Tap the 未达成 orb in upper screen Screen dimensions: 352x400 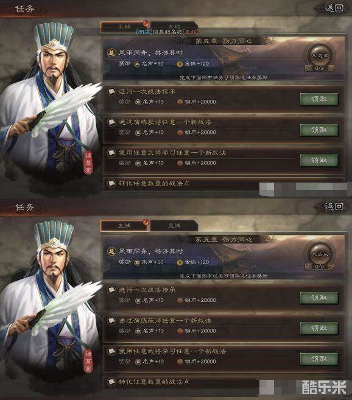(x=320, y=55)
